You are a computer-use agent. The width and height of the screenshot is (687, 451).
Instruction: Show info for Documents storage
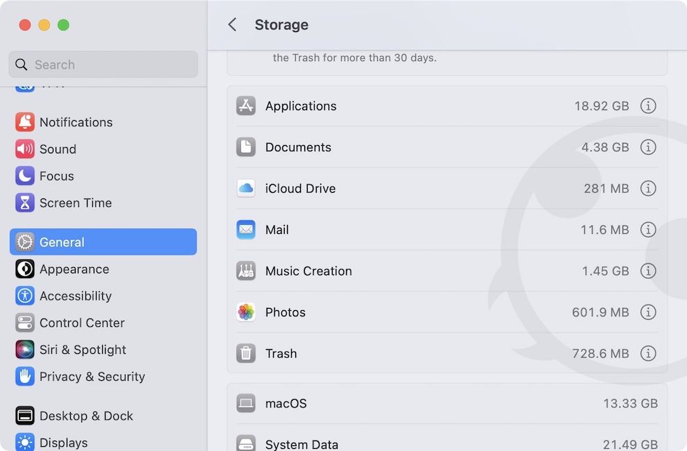point(648,147)
